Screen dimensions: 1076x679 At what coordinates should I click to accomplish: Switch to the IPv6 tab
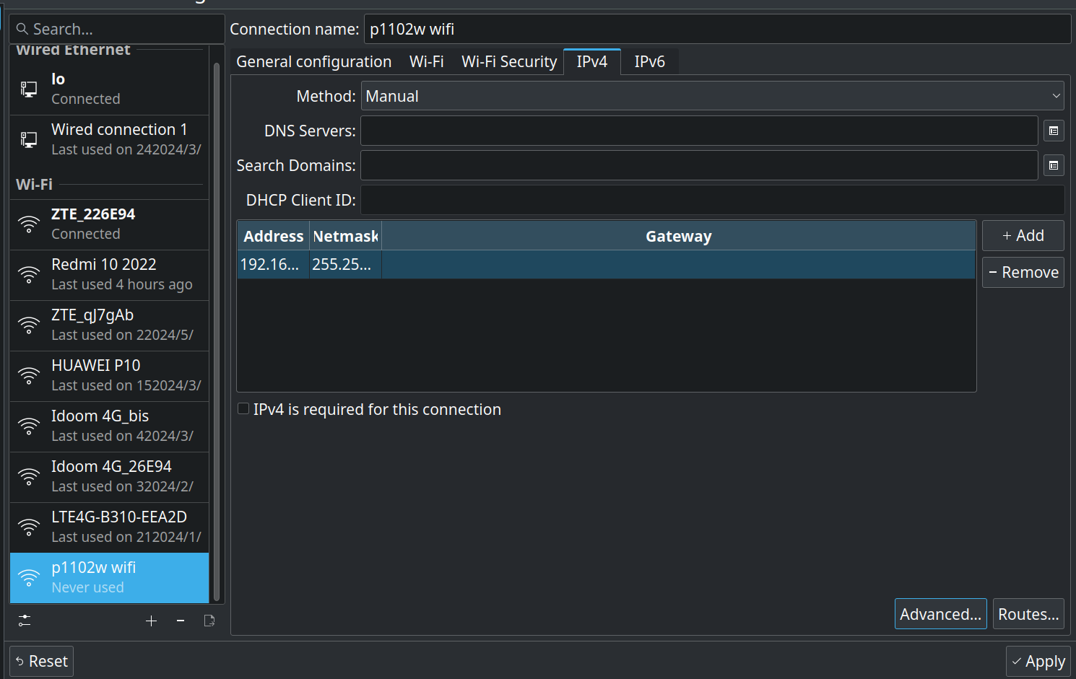[x=650, y=61]
